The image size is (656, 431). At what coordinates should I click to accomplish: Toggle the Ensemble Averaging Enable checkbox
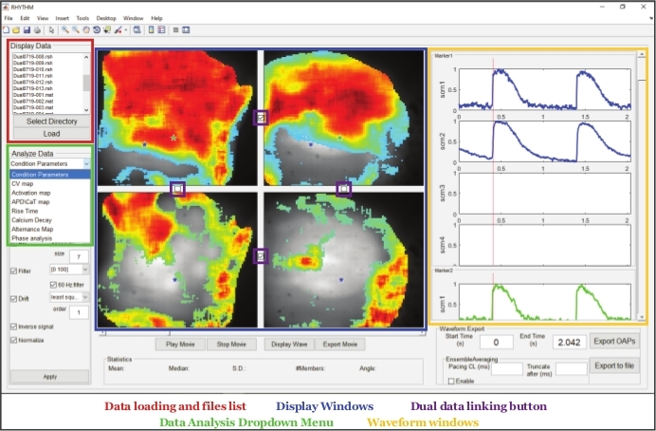[x=451, y=381]
